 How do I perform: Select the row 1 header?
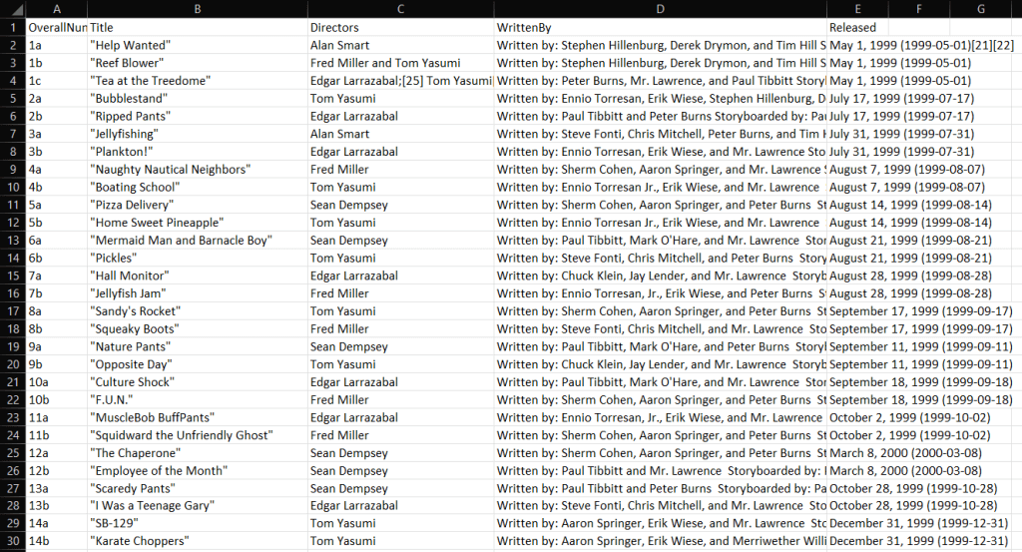[12, 28]
